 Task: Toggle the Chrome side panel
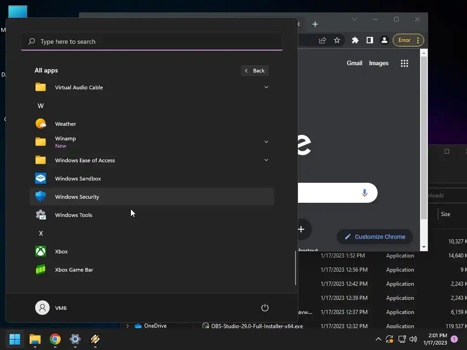369,40
